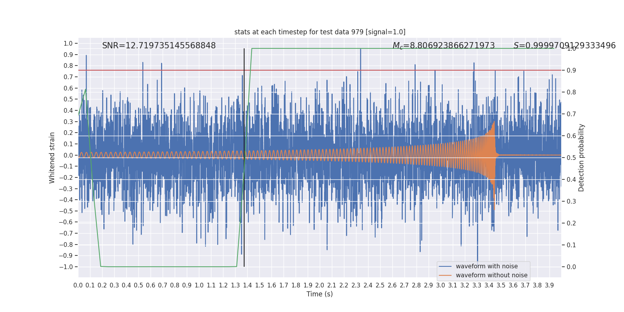Click the plot title mentioning test data 979

pyautogui.click(x=320, y=32)
